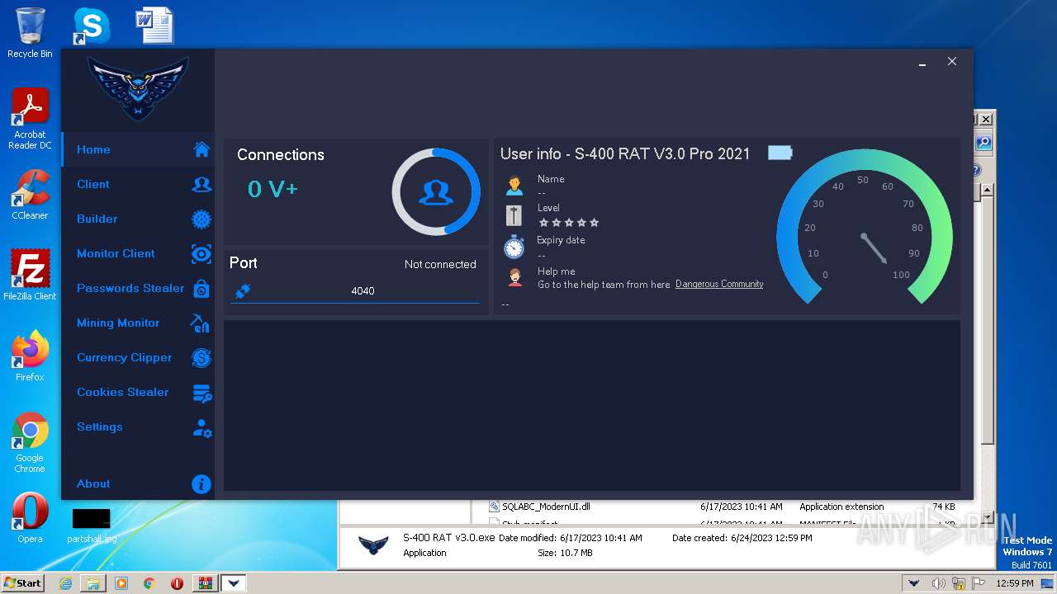Open the Recycle Bin desktop icon
Screen dimensions: 1057x594
(30, 33)
